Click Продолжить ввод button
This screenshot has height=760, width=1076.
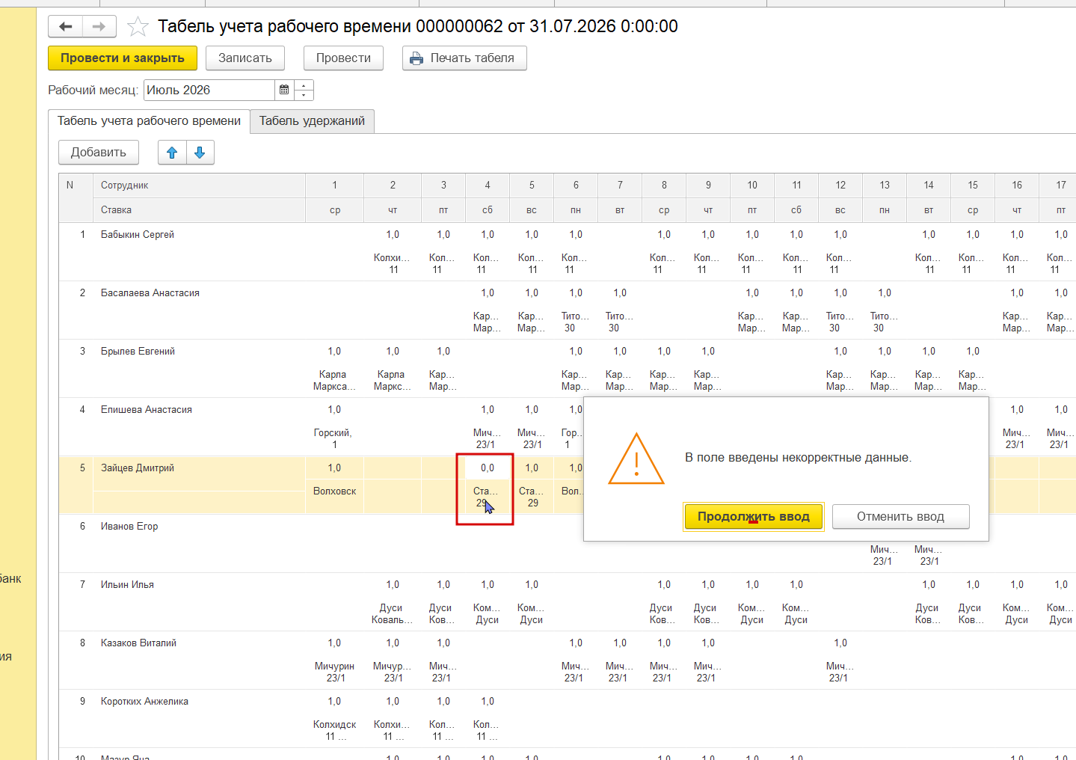pos(754,517)
